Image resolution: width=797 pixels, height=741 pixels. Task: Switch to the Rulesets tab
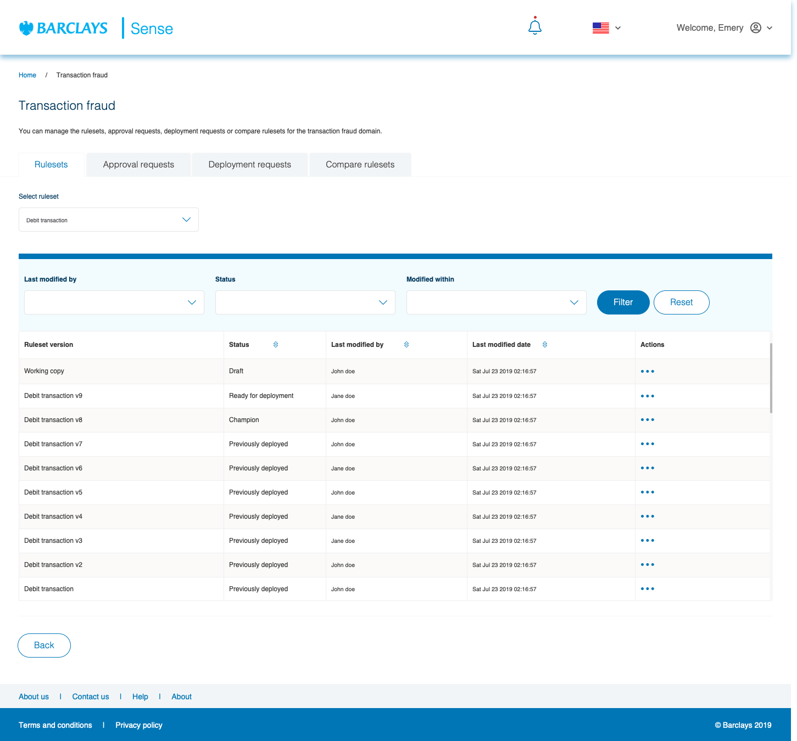point(51,165)
